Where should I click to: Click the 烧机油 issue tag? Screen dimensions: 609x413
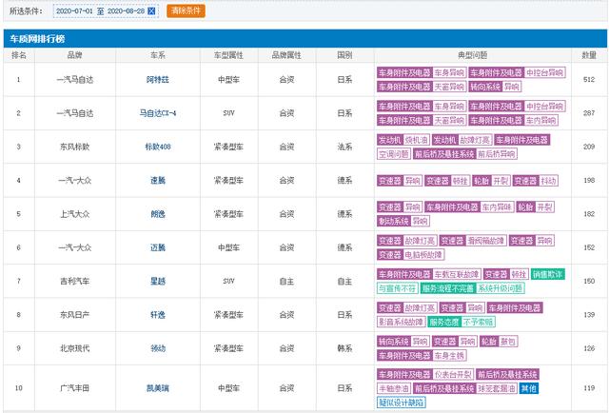(418, 140)
